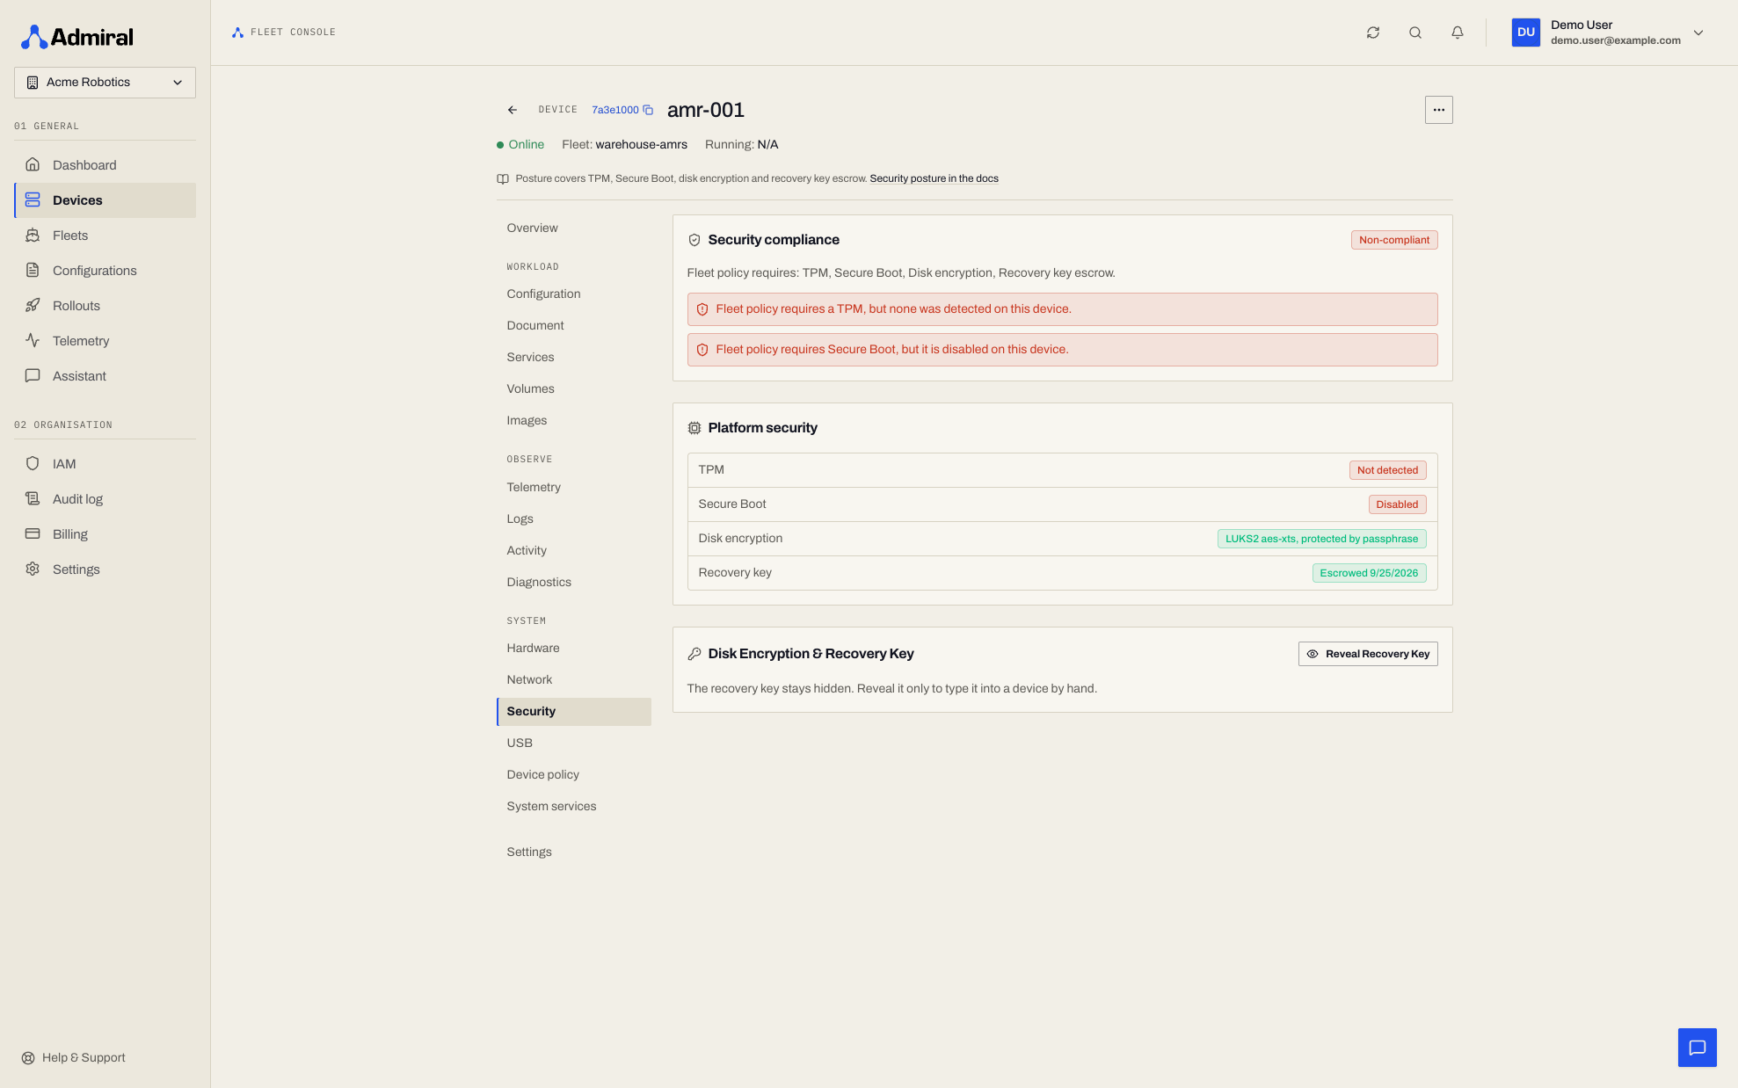This screenshot has height=1088, width=1738.
Task: Open the three-dot device actions menu
Action: tap(1438, 110)
